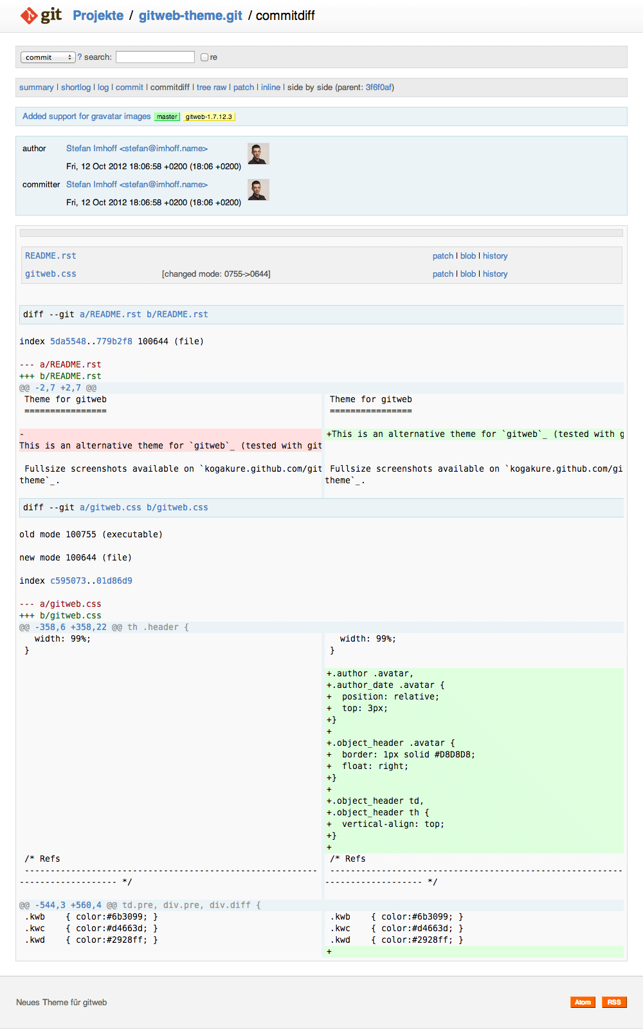Open the commit search type dropdown
Viewport: 643px width, 1029px height.
(48, 57)
